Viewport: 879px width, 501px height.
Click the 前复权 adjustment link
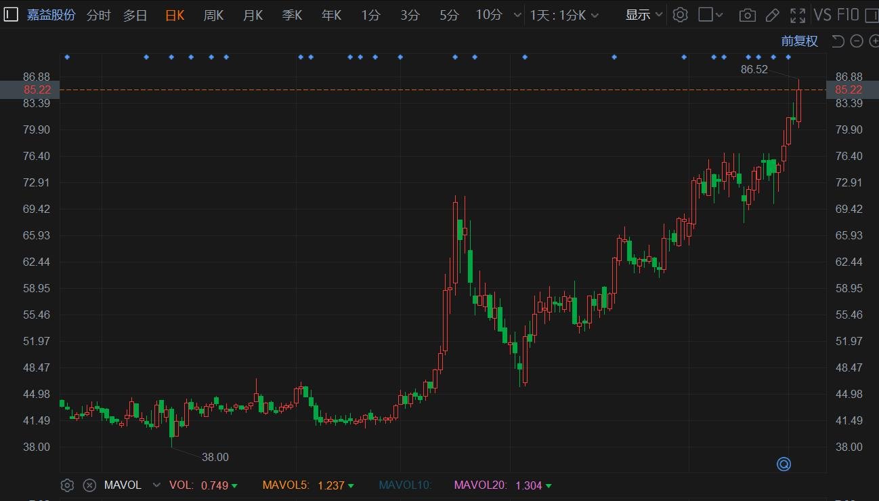point(799,41)
